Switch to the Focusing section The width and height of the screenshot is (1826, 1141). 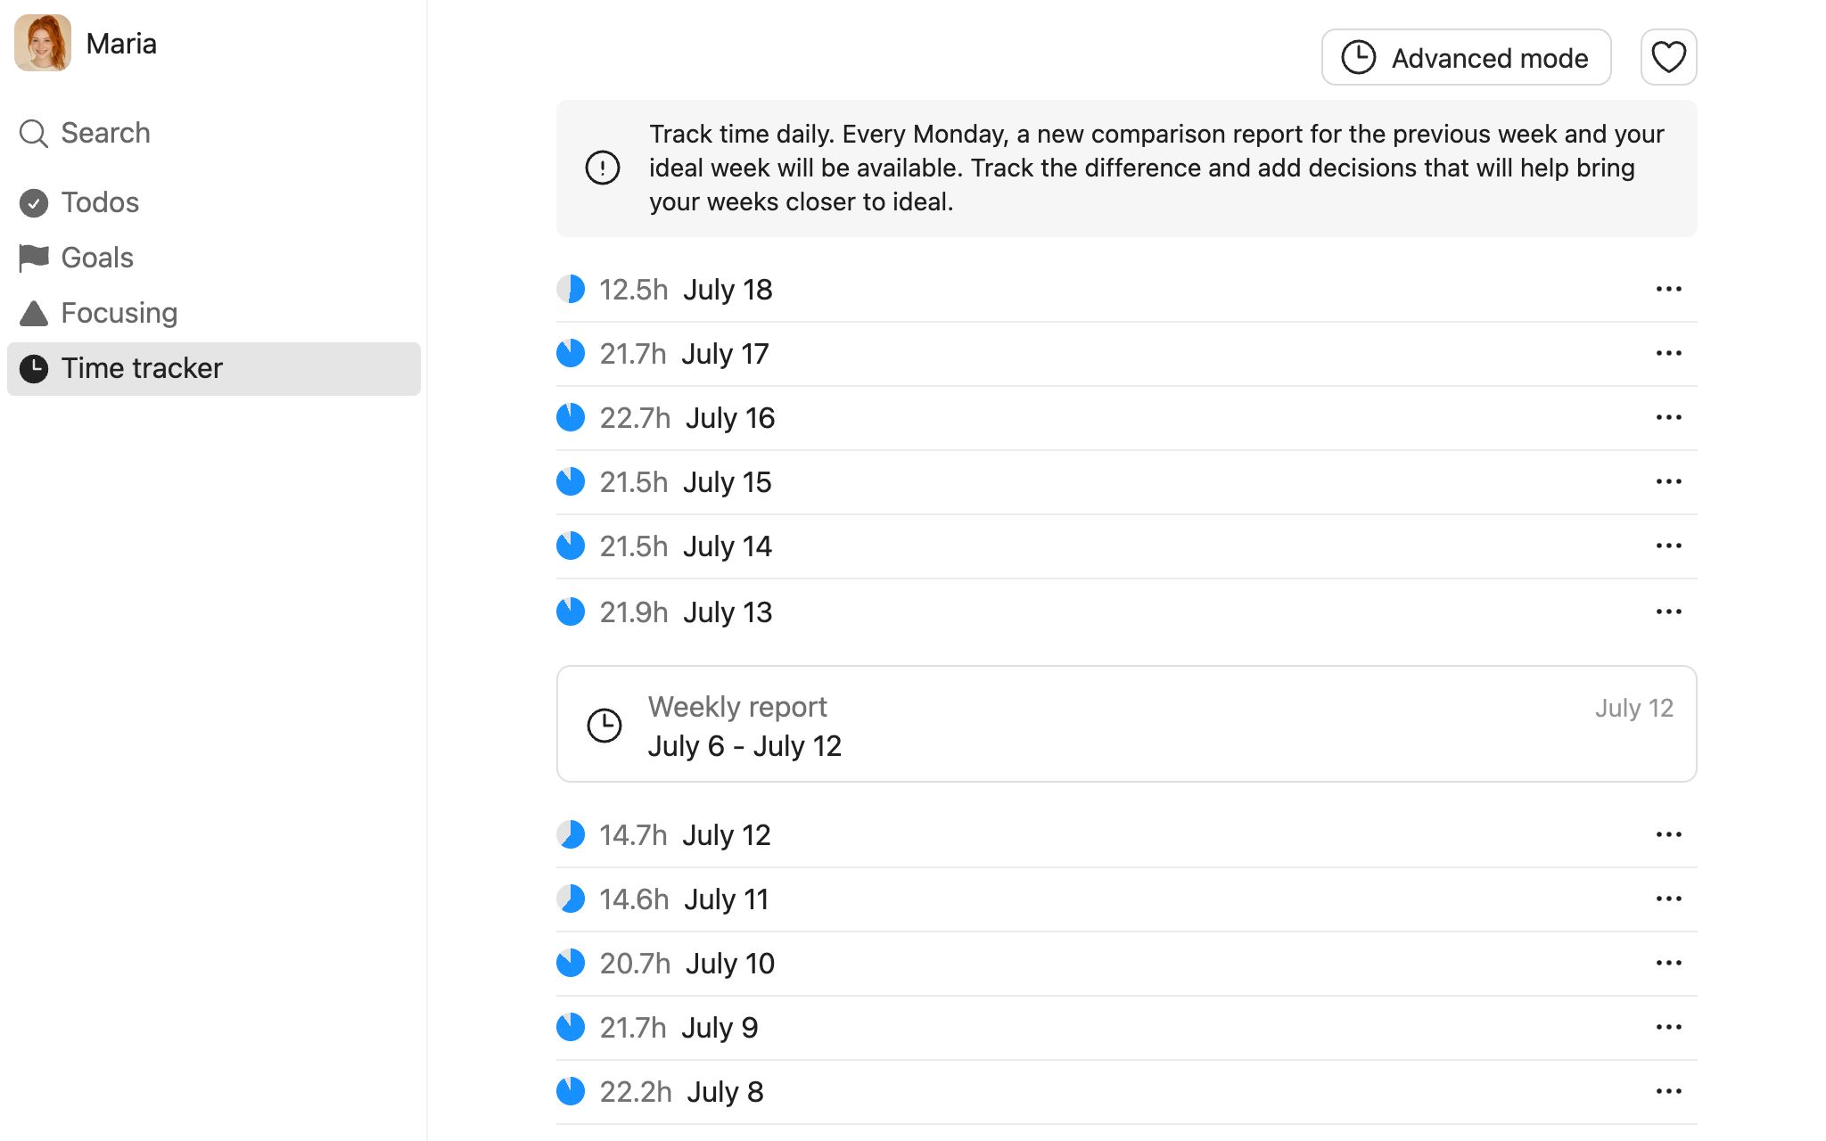coord(214,313)
